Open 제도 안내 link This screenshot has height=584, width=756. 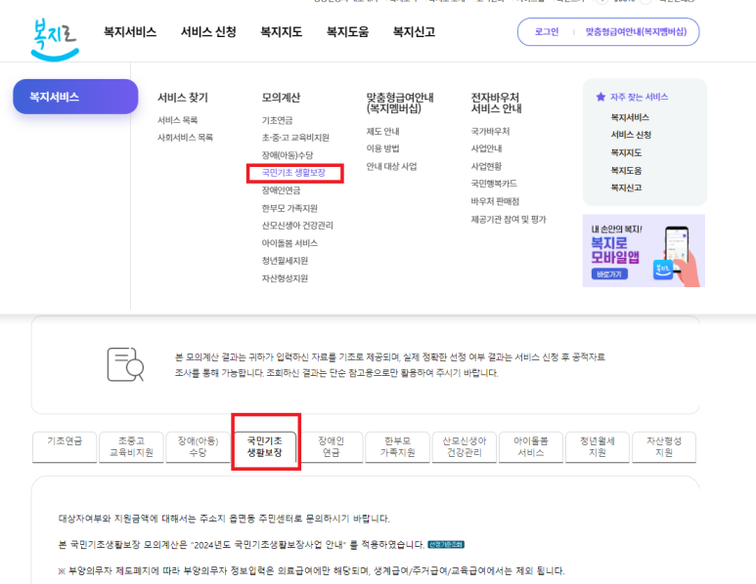(382, 131)
